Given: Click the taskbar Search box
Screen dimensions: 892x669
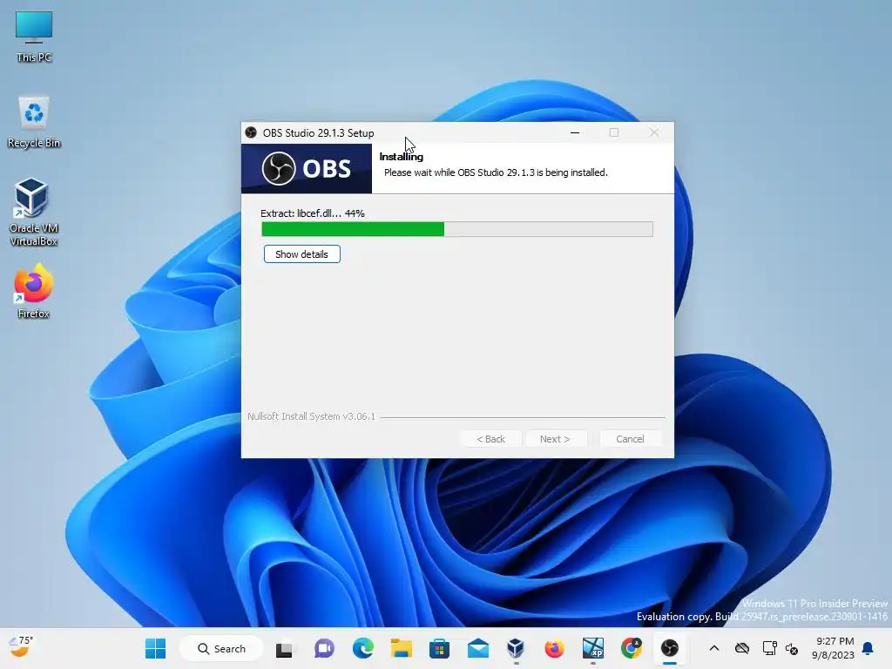Looking at the screenshot, I should coord(222,648).
